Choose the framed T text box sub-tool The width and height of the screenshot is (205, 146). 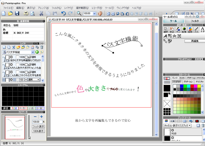click(179, 36)
